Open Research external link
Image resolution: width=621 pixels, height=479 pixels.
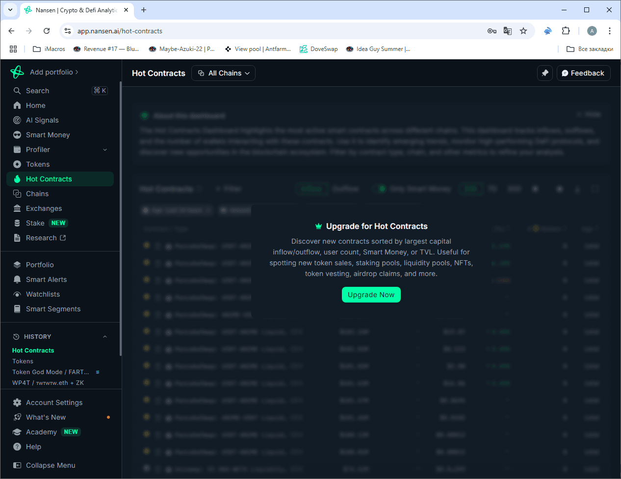[60, 238]
